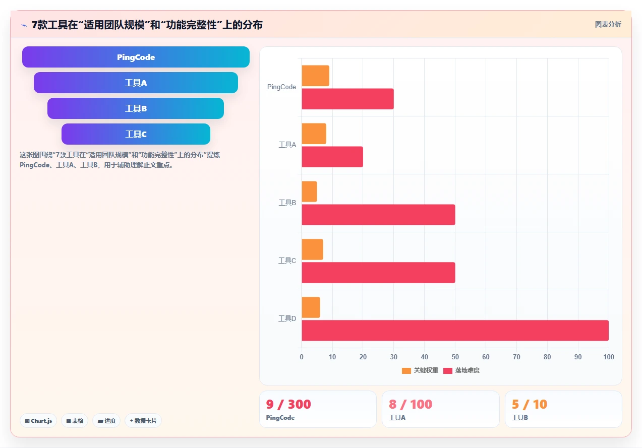642x448 pixels.
Task: Toggle the 落地难度 legend item
Action: (x=461, y=370)
